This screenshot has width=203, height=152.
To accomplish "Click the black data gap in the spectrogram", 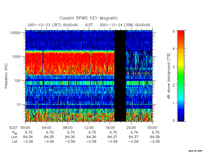I will 120,76.
